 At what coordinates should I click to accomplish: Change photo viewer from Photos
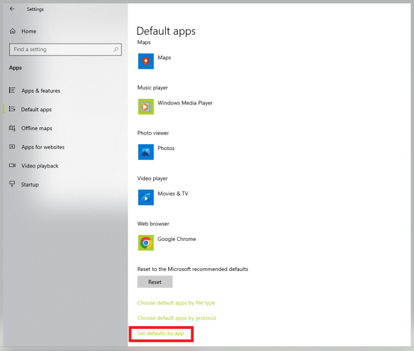(166, 148)
